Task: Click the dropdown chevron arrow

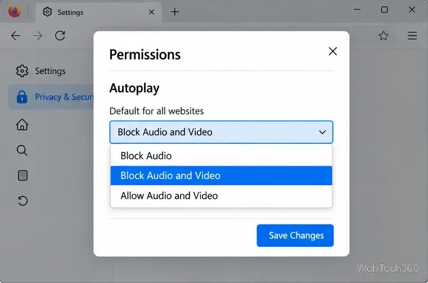Action: coord(322,133)
